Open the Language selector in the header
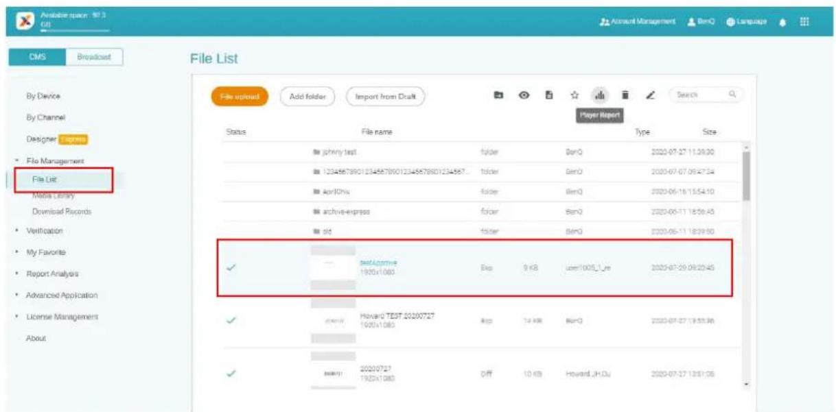 tap(747, 21)
